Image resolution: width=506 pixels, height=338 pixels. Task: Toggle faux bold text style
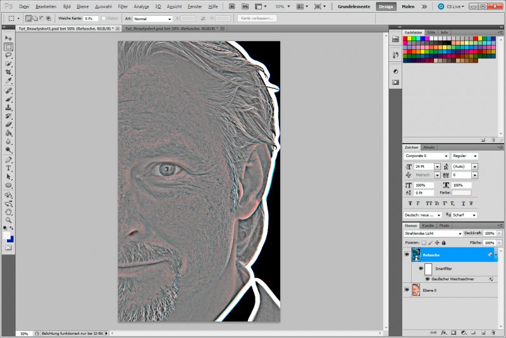coord(410,203)
